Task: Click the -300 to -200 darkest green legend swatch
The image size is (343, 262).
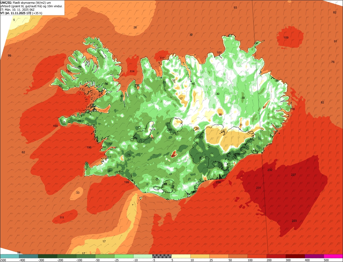Action: tap(48, 256)
